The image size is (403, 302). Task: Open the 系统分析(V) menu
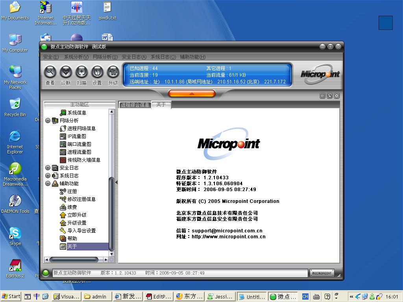pos(76,57)
